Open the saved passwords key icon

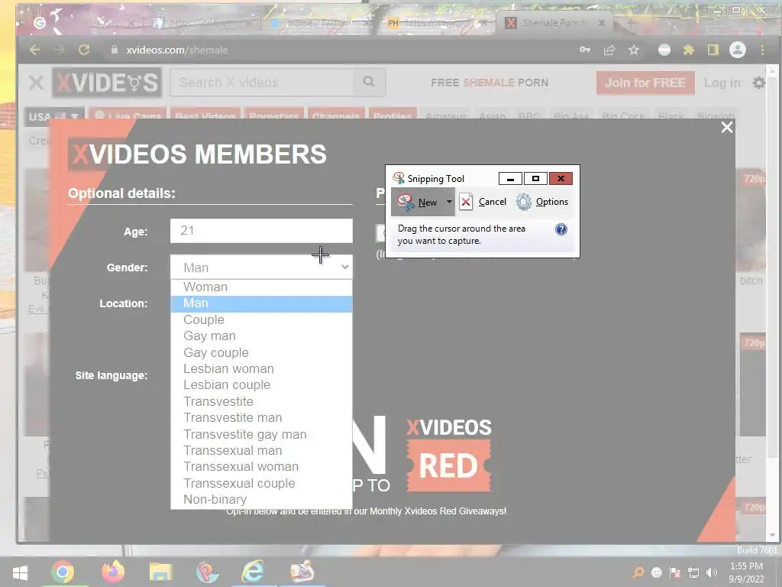coord(584,50)
